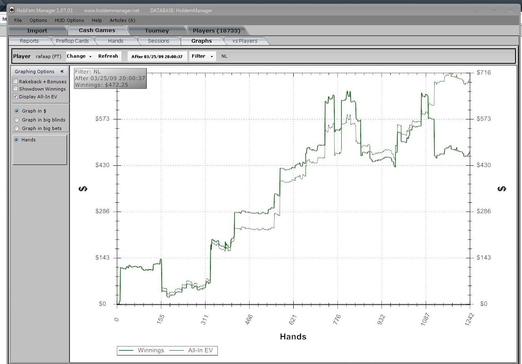Click the Winnings legend entry
This screenshot has width=522, height=364.
(x=141, y=350)
